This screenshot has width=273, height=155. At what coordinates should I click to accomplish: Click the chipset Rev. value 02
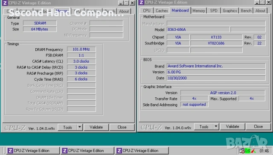pyautogui.click(x=259, y=37)
